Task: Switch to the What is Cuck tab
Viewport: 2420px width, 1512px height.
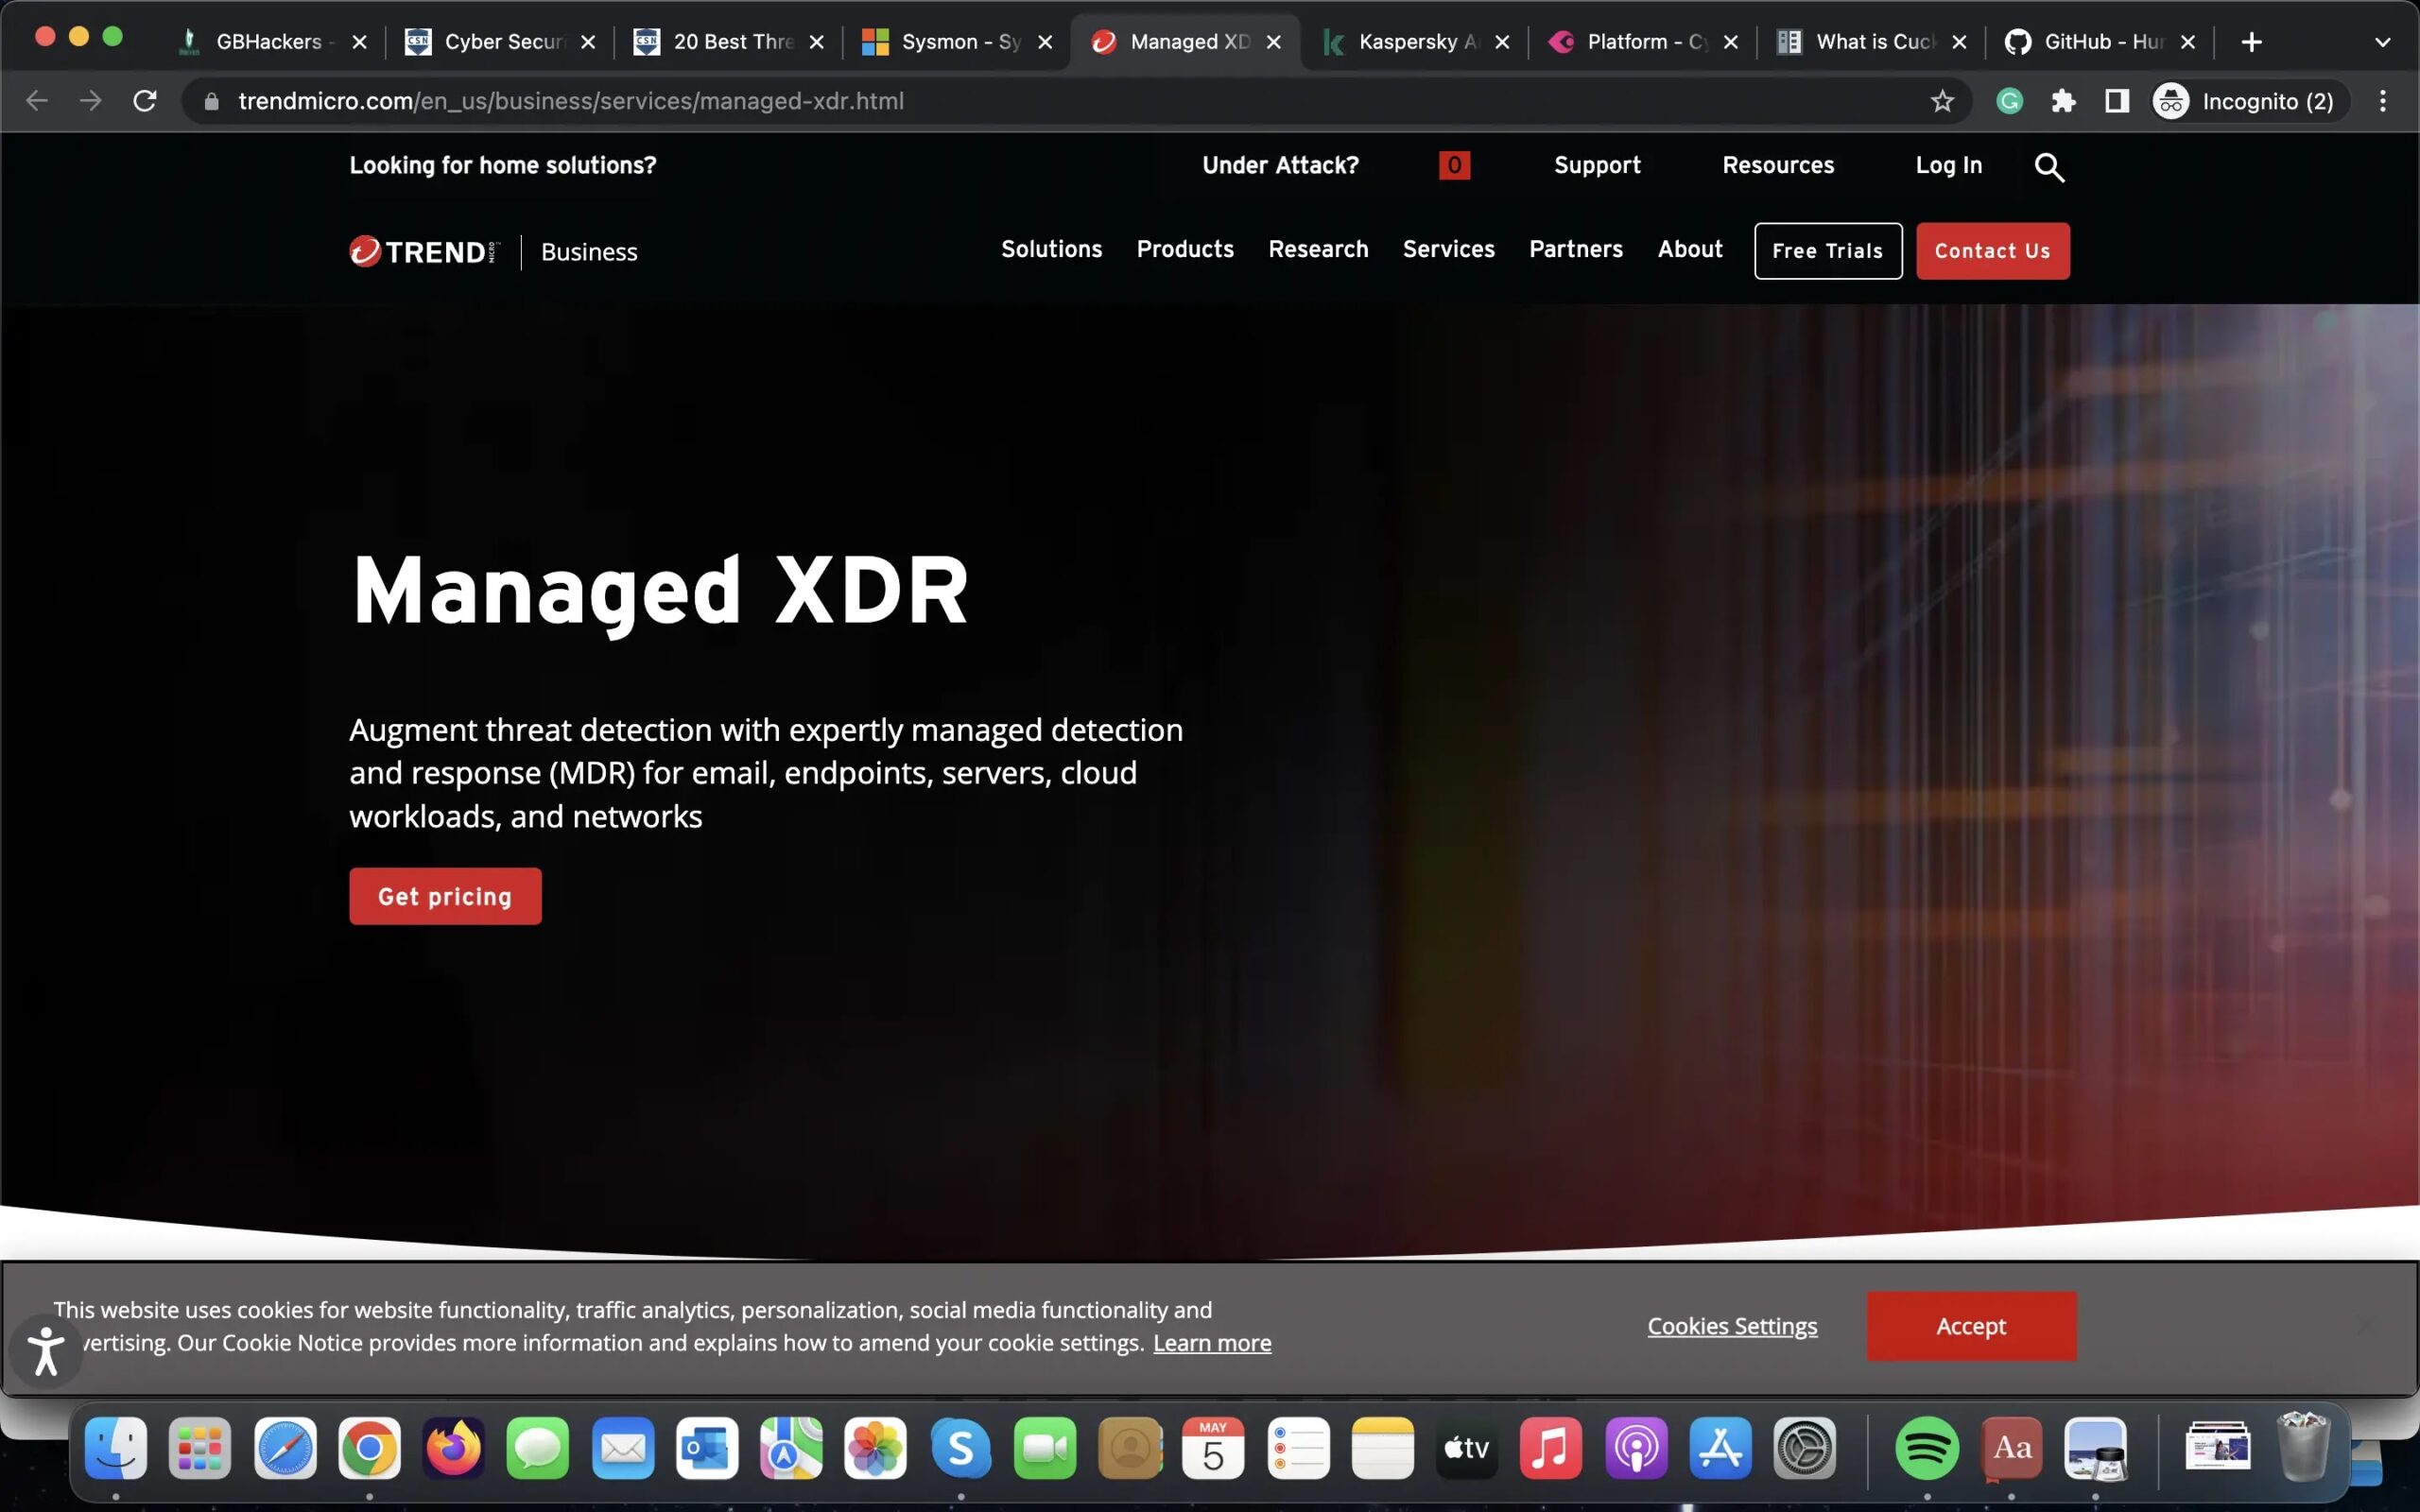Action: (1871, 42)
